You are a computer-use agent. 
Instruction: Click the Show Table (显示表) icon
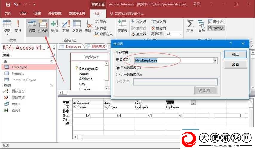click(x=122, y=26)
